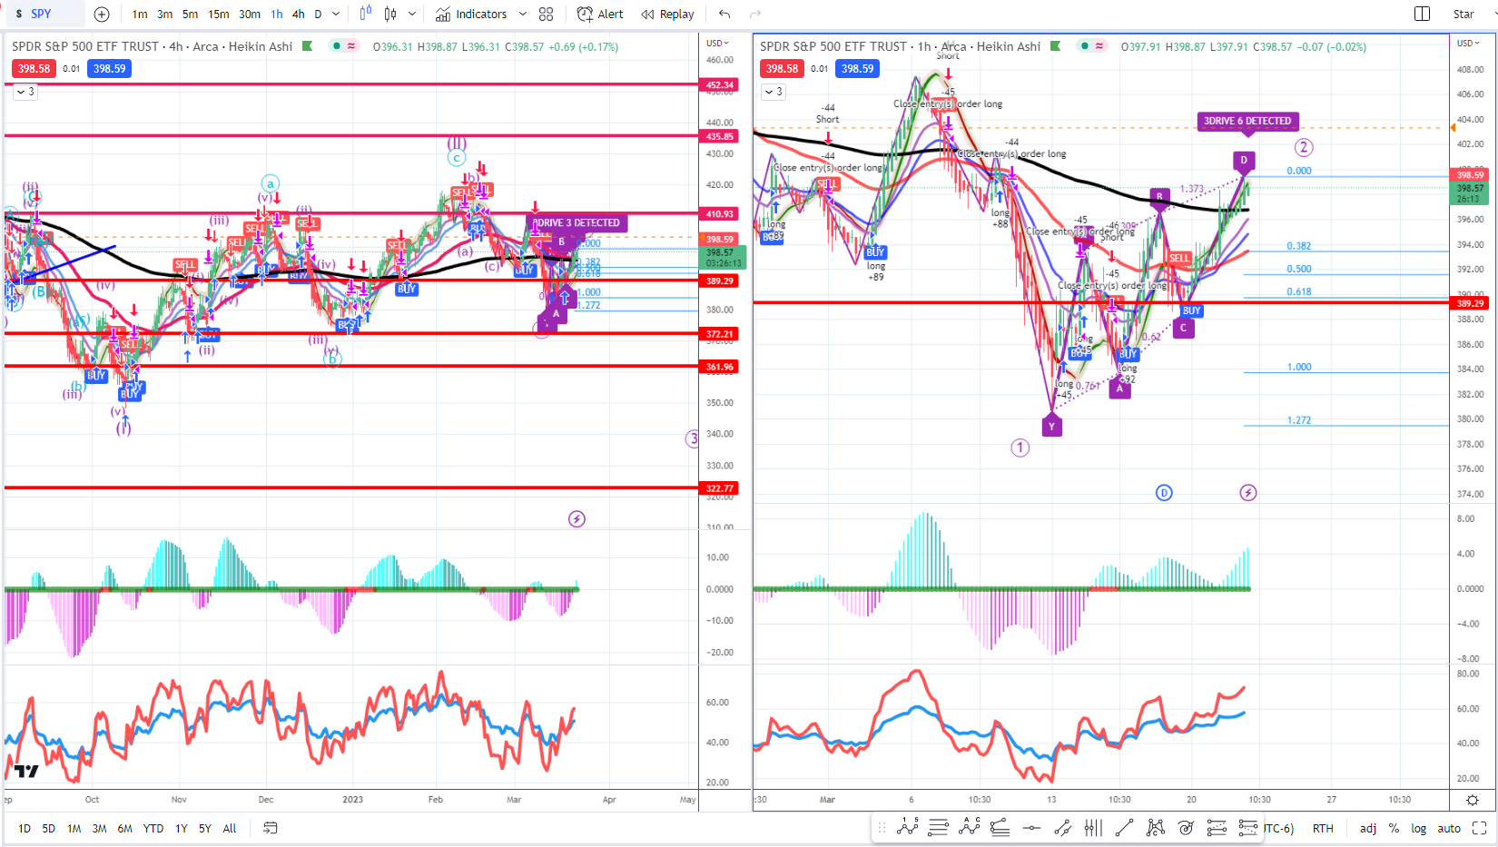Toggle the market status indicator pill on 1h chart

coord(1092,46)
